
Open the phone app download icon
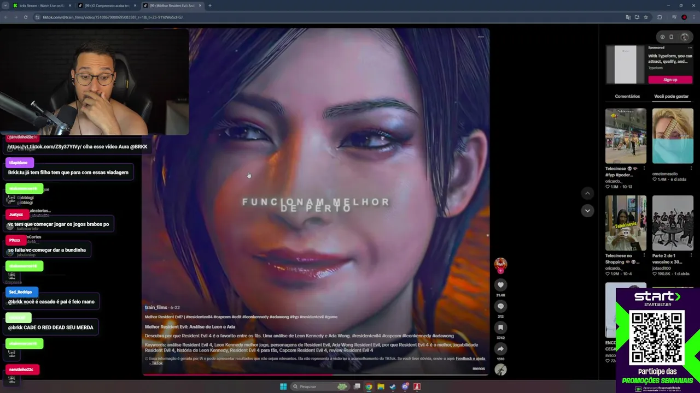pos(672,37)
